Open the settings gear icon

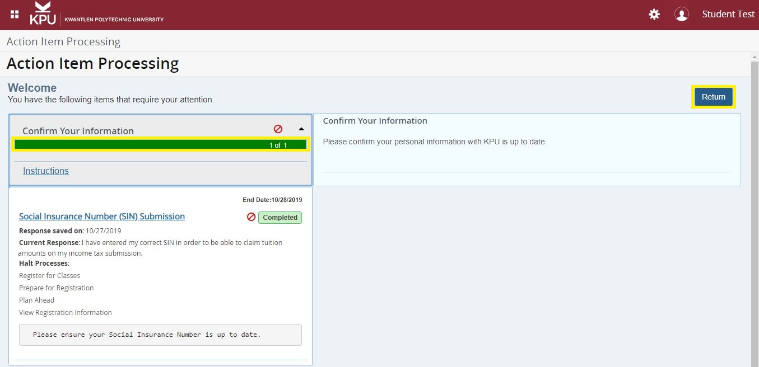[654, 15]
